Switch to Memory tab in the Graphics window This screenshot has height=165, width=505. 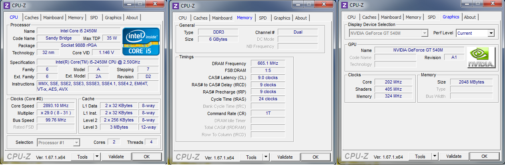coord(413,17)
